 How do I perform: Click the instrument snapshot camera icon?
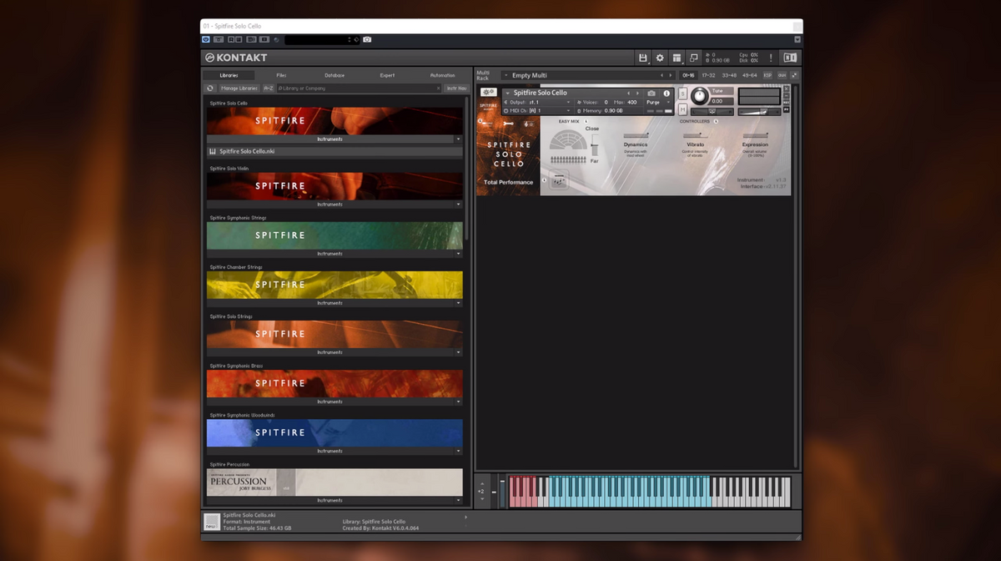651,93
